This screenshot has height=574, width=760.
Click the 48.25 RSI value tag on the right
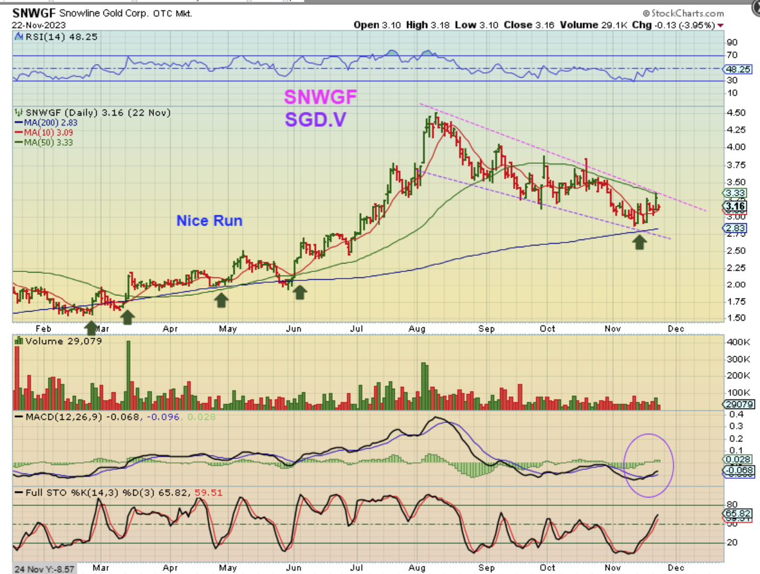pyautogui.click(x=738, y=69)
